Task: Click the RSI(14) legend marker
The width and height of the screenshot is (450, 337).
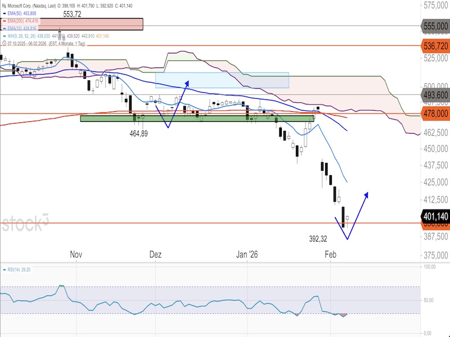Action: 4,270
